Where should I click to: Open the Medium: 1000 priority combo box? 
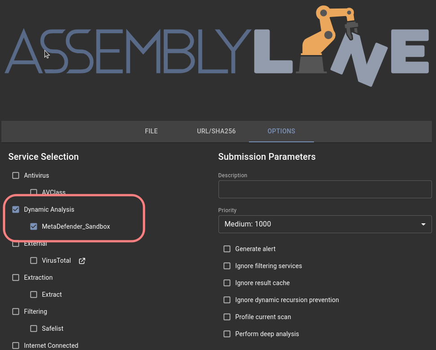(325, 224)
